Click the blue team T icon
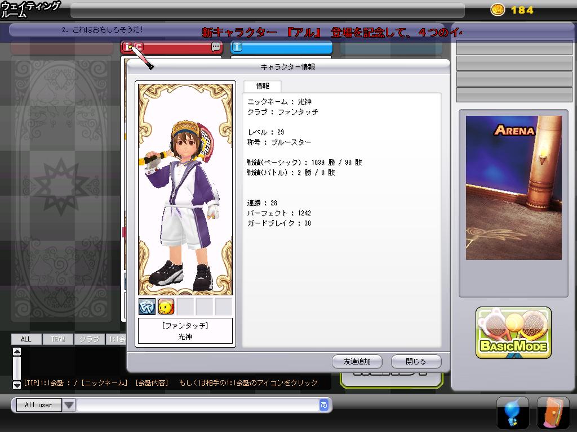The width and height of the screenshot is (577, 432). tap(237, 47)
